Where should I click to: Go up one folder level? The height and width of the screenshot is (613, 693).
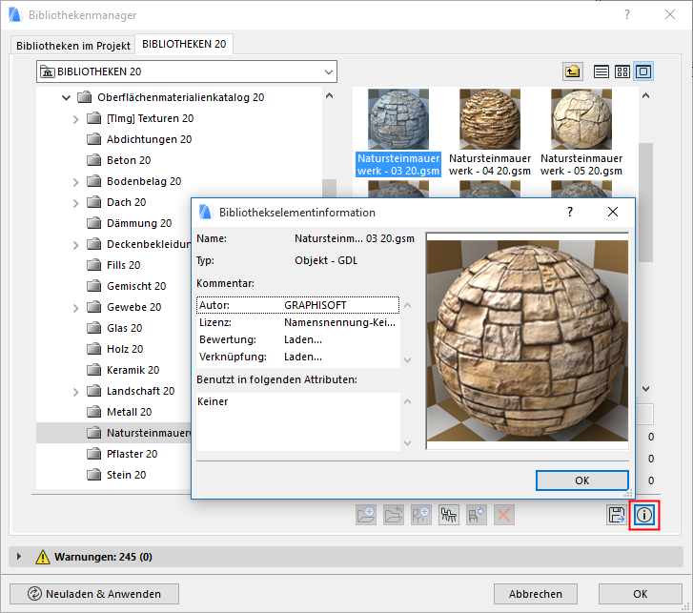click(572, 72)
